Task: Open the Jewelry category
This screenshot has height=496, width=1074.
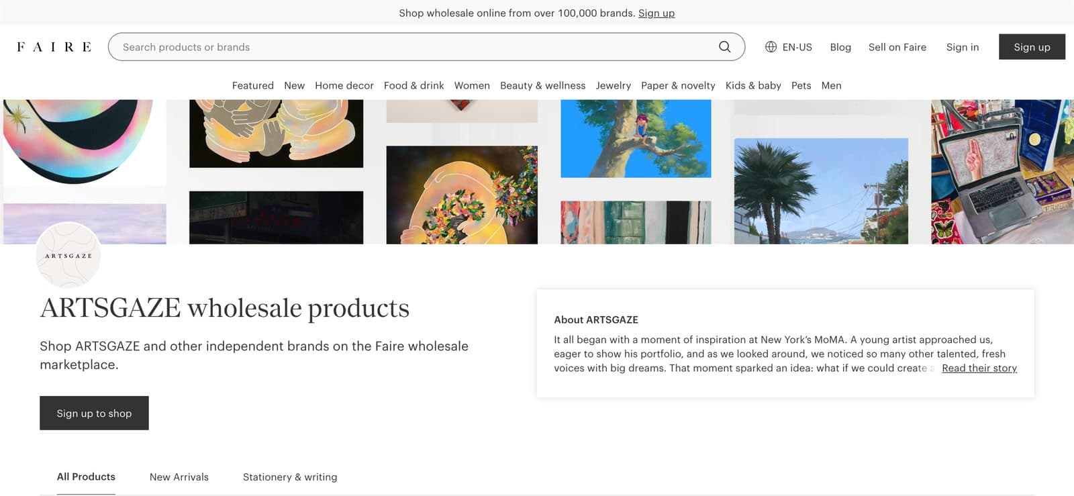Action: [x=613, y=85]
